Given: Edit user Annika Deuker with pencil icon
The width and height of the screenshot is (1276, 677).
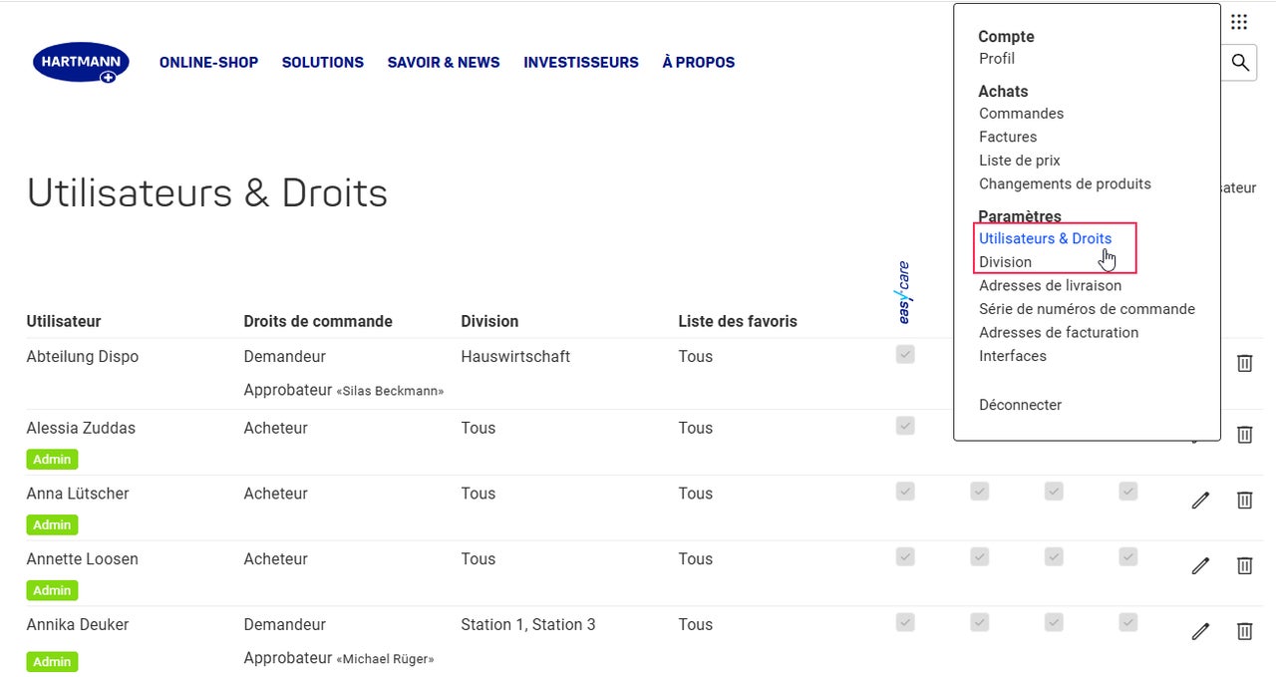Looking at the screenshot, I should pos(1200,631).
